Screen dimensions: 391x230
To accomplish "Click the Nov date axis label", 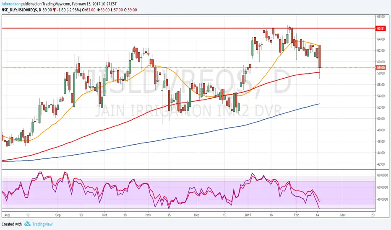I will click(x=148, y=215).
